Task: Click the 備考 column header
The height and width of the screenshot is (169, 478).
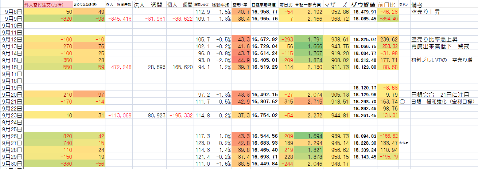Action: (417, 5)
